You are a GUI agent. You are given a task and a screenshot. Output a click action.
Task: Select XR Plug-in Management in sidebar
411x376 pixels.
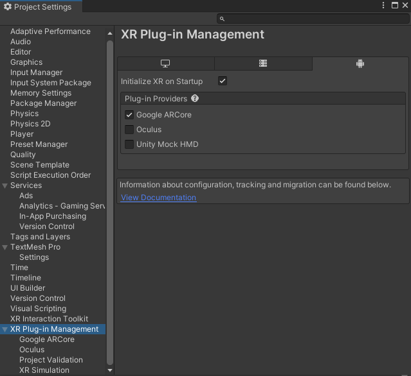(53, 329)
